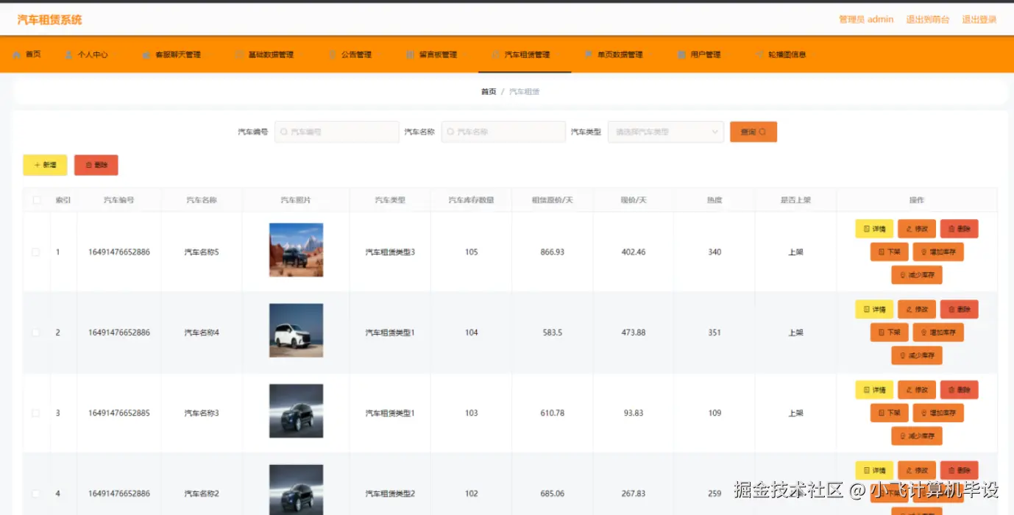Click price cell 866.93
Viewport: 1014px width, 515px height.
click(x=552, y=252)
